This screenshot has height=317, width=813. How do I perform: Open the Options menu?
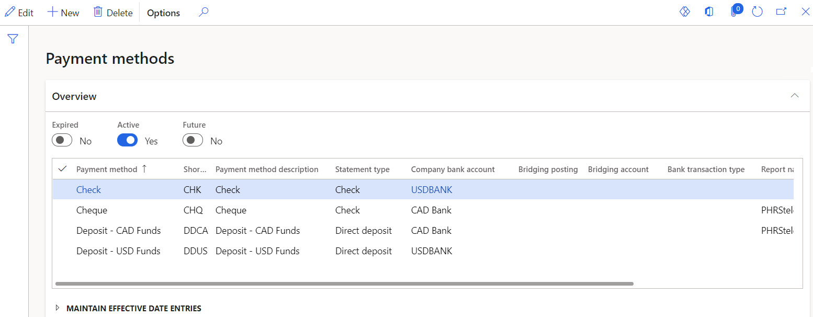point(163,13)
